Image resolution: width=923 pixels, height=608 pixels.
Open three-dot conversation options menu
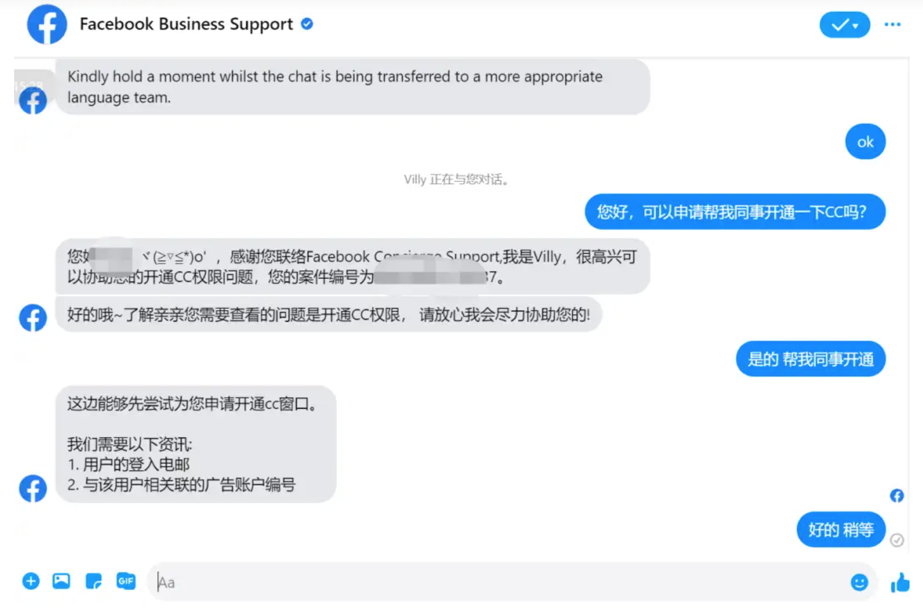892,25
